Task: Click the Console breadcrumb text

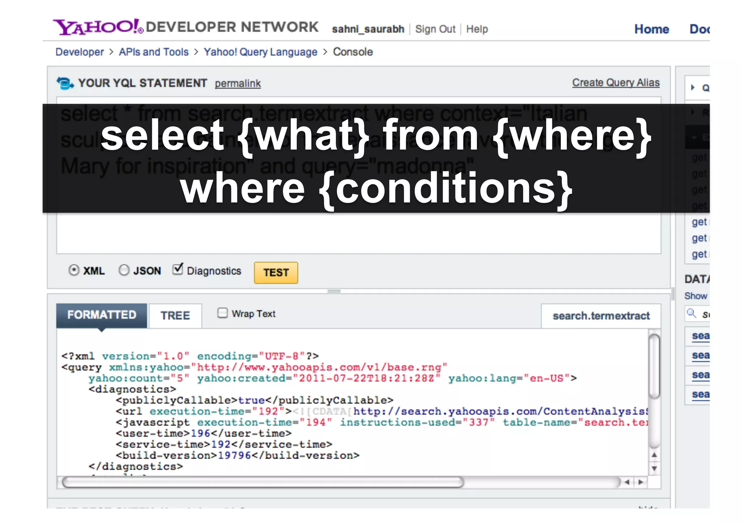Action: pyautogui.click(x=353, y=52)
